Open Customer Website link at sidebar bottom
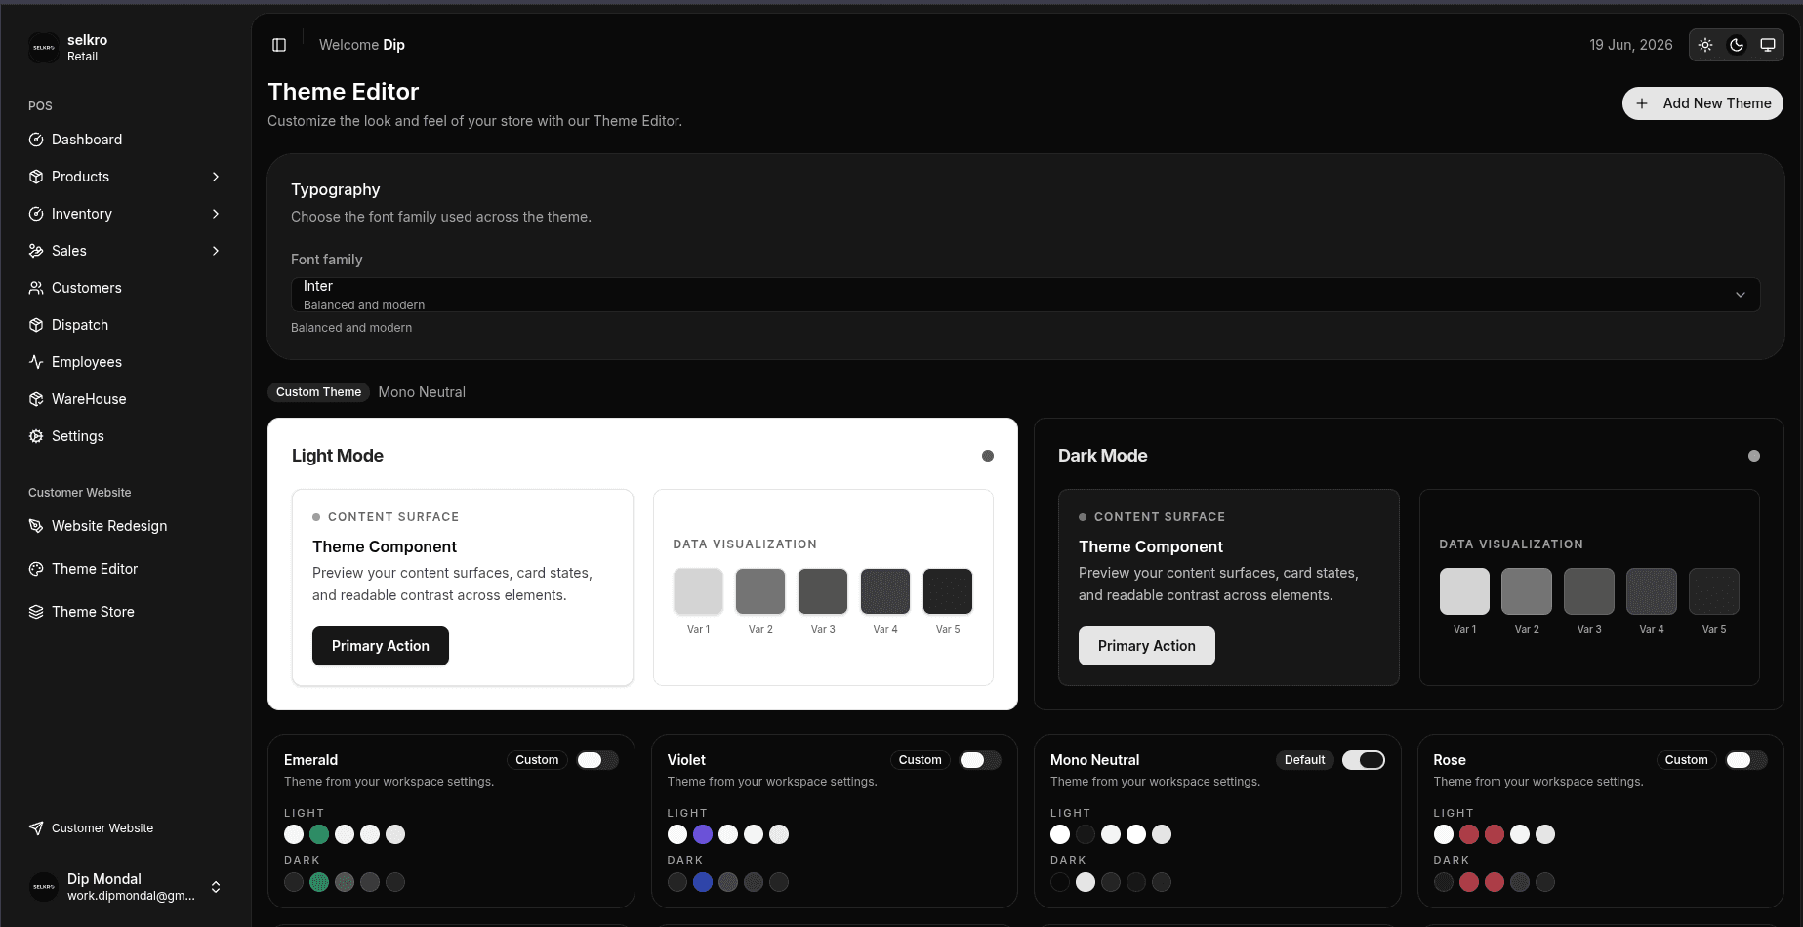Viewport: 1803px width, 927px height. (126, 828)
